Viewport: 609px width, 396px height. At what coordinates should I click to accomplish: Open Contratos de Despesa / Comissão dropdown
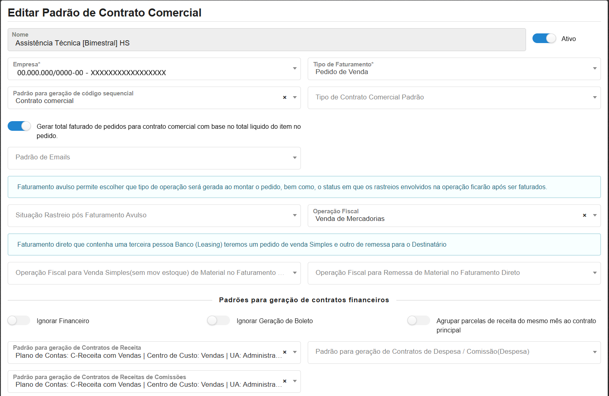pos(454,353)
